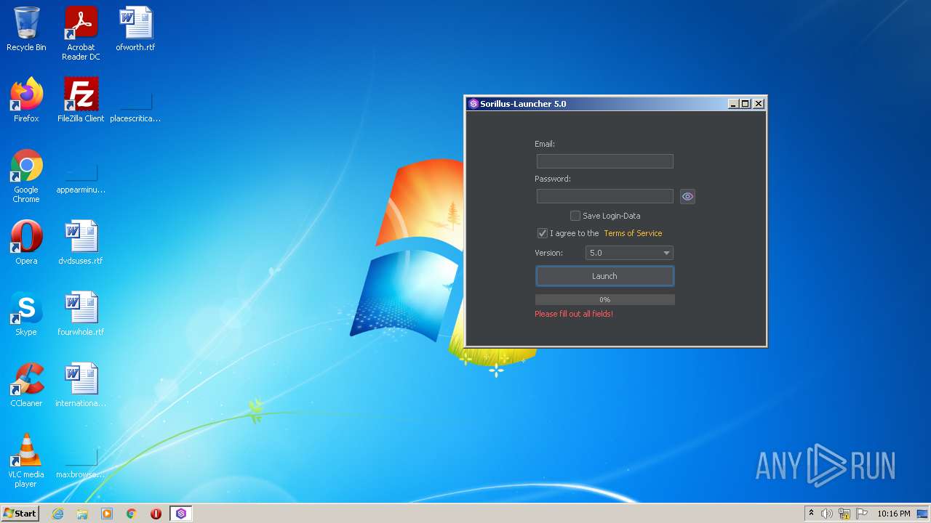931x523 pixels.
Task: Open the Action Center flag icon
Action: point(862,514)
